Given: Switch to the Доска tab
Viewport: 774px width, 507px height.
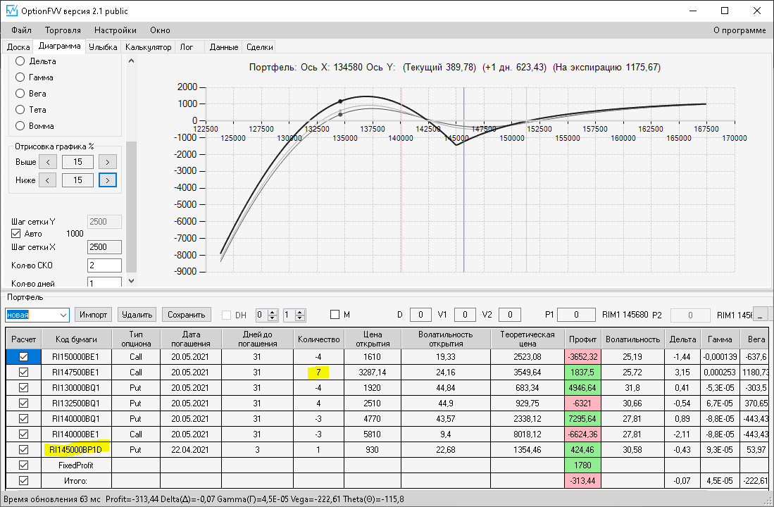Looking at the screenshot, I should [18, 47].
